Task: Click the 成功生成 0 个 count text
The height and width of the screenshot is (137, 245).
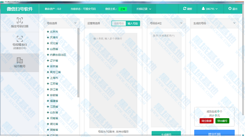Action: [x=214, y=111]
